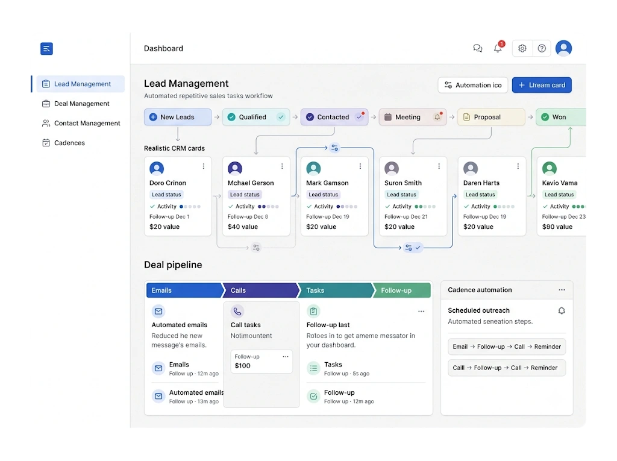
Task: Toggle the checkmark on Contacted stage
Action: pos(359,116)
